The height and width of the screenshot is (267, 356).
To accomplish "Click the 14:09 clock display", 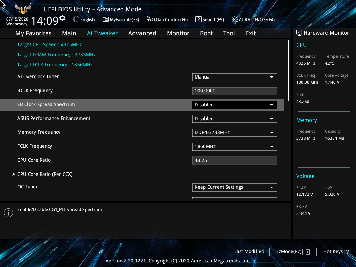I will coord(45,21).
